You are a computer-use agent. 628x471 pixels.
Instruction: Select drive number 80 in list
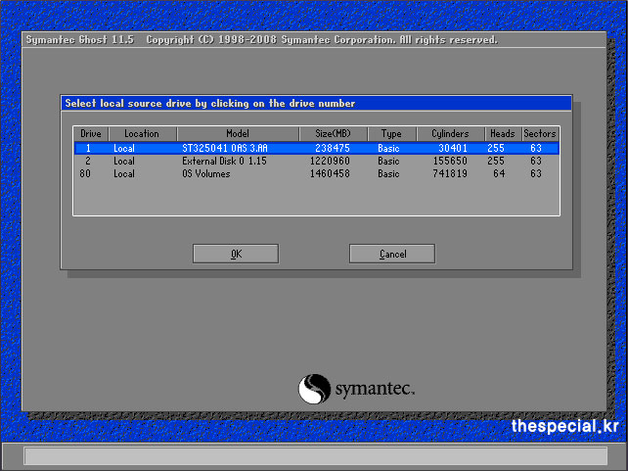[85, 173]
